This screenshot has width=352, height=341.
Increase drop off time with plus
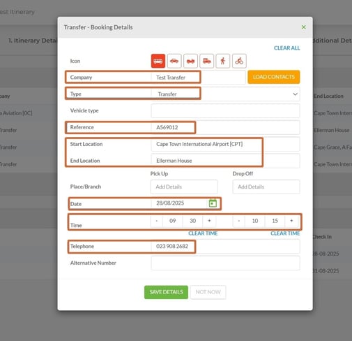pos(291,221)
